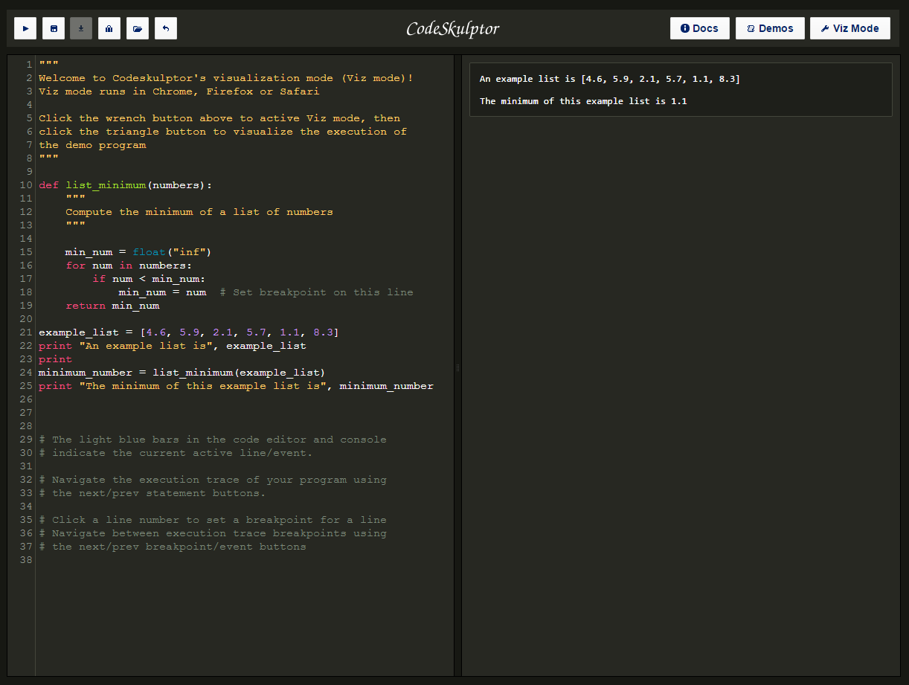Save the code using the save icon

click(x=53, y=28)
